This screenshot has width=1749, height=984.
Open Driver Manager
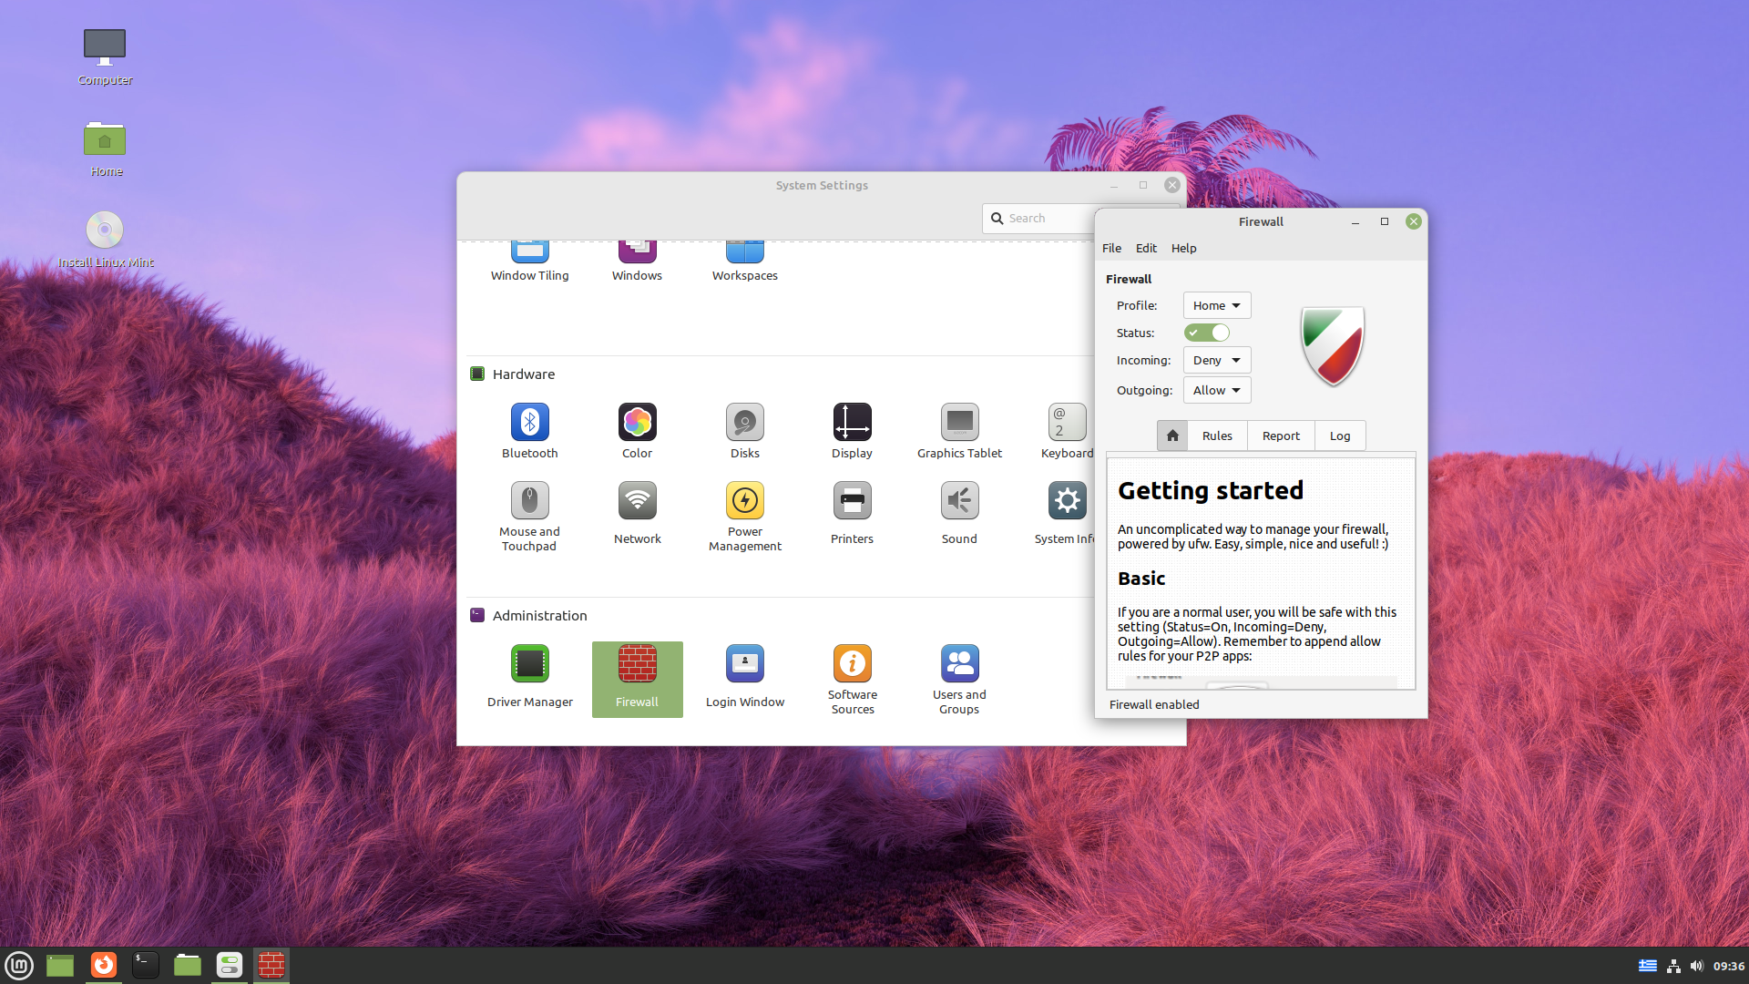click(x=529, y=664)
